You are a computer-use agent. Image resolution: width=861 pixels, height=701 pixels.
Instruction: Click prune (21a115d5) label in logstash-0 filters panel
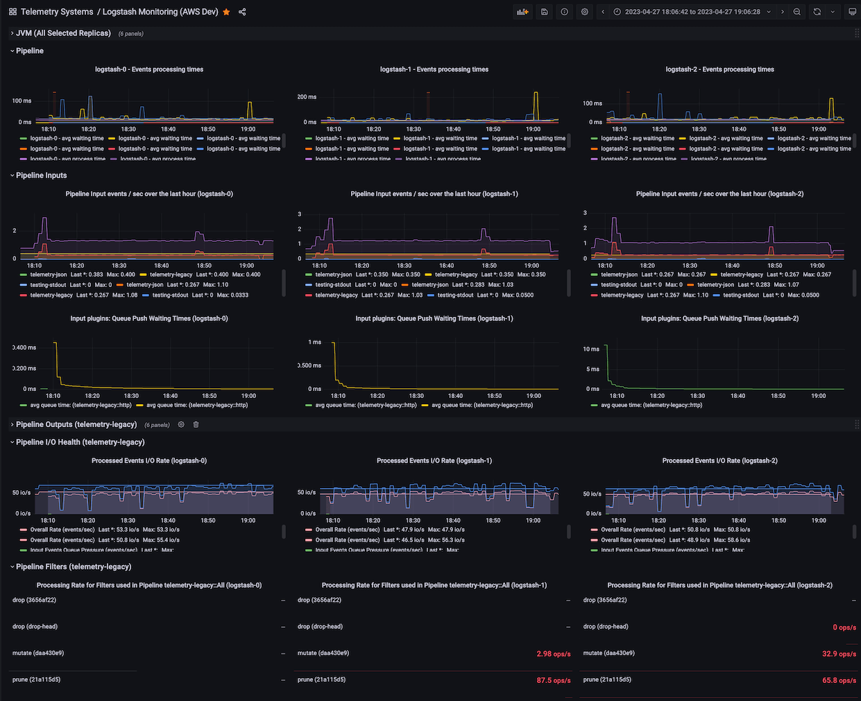coord(36,680)
